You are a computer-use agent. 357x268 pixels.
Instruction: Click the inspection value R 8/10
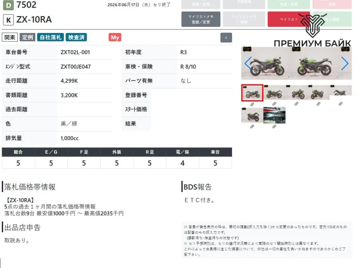188,67
